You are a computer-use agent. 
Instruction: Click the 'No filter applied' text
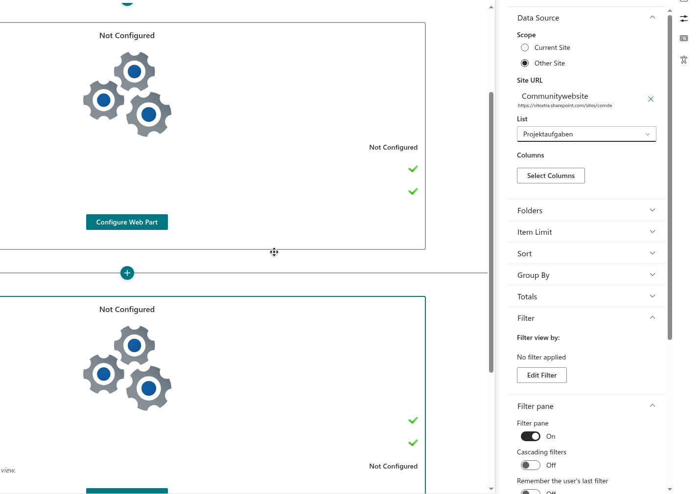(x=541, y=357)
